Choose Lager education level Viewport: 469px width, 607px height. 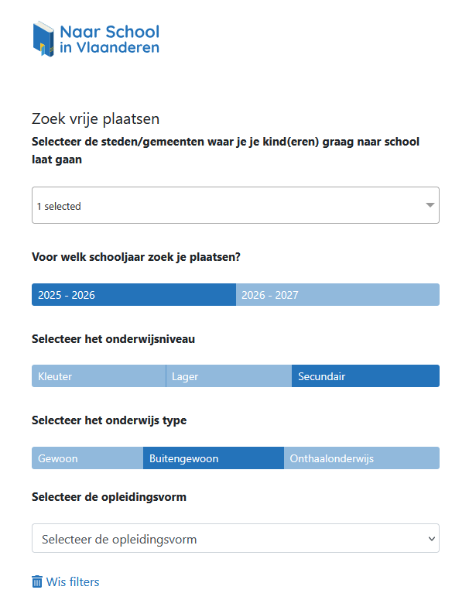coord(228,376)
